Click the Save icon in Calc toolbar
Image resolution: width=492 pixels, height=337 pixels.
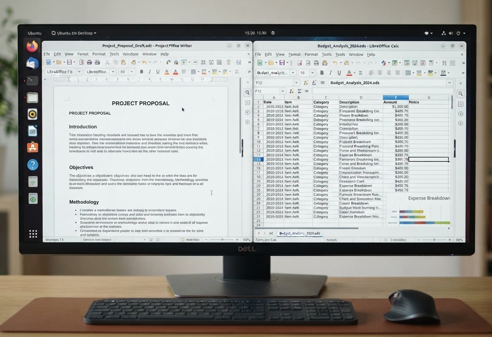(282, 63)
